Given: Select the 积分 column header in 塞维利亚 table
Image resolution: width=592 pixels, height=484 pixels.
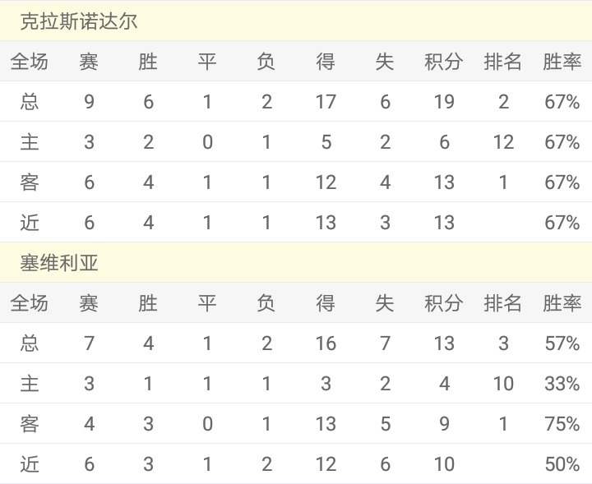Looking at the screenshot, I should tap(444, 303).
